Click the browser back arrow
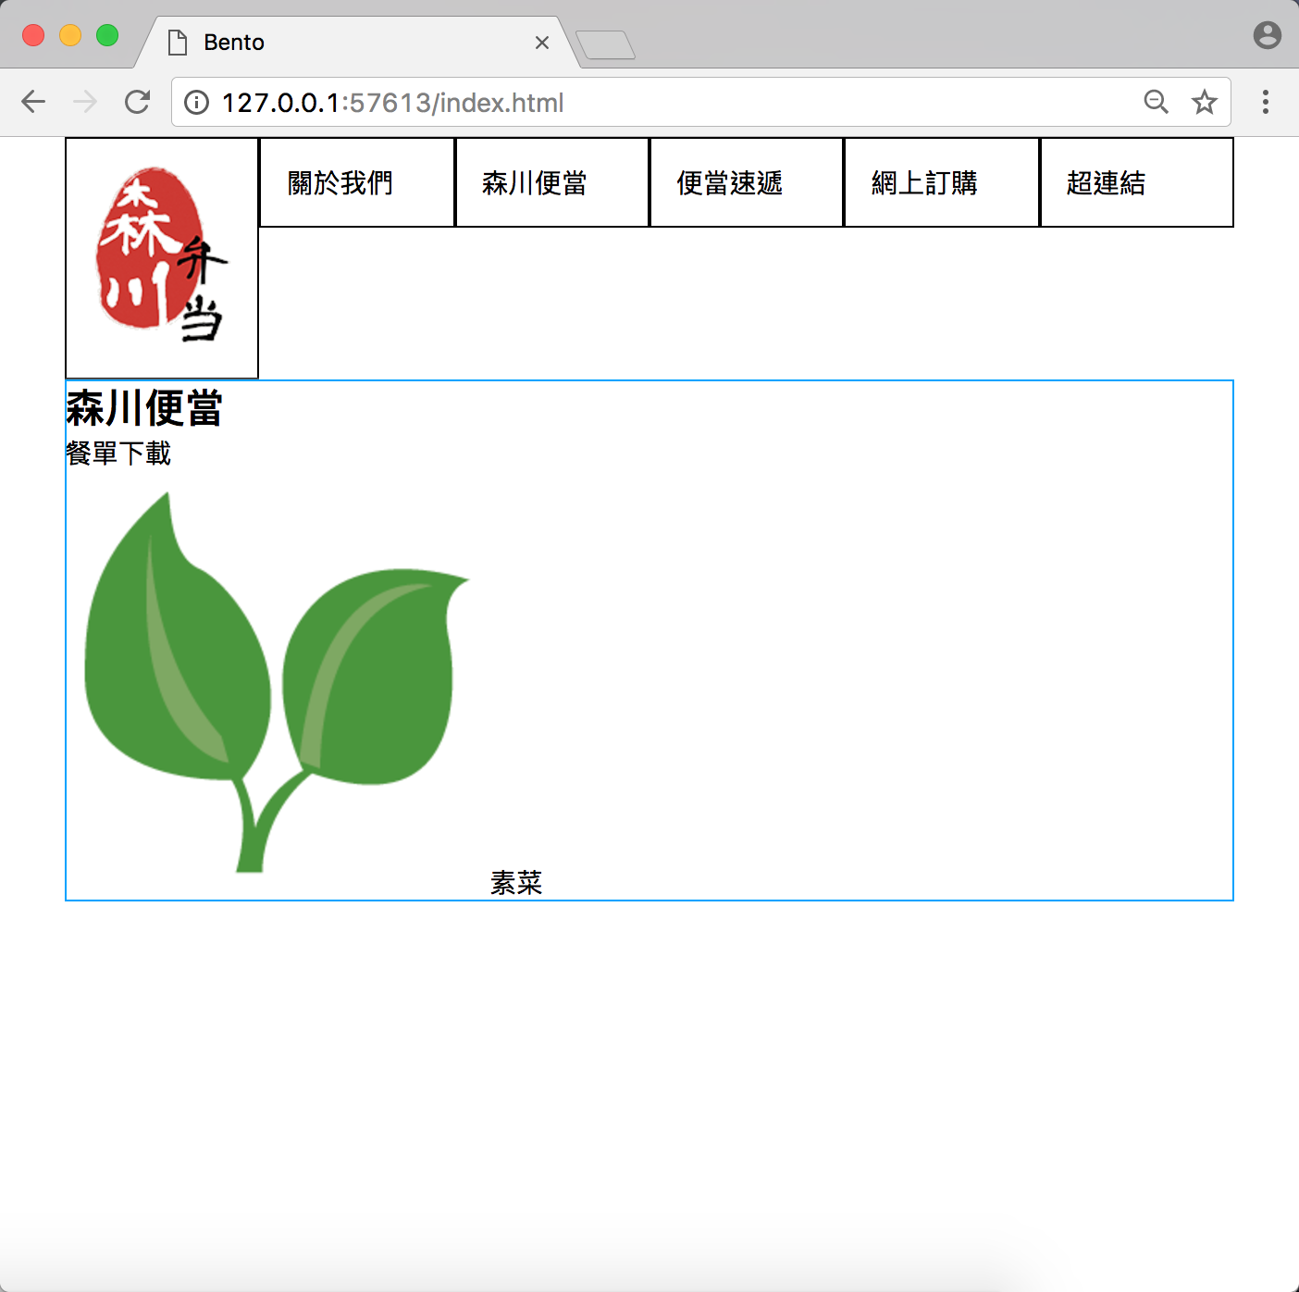The image size is (1299, 1292). 33,102
